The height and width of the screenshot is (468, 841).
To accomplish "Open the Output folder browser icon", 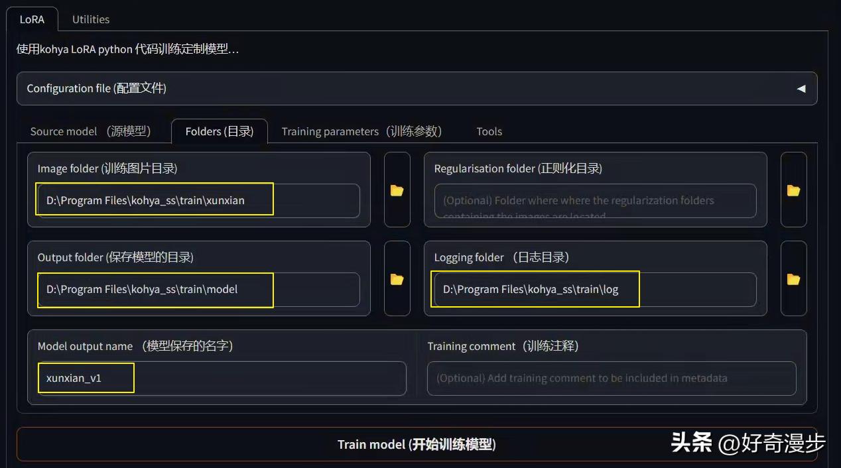I will pos(397,278).
